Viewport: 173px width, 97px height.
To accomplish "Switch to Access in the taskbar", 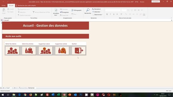I will (64, 95).
